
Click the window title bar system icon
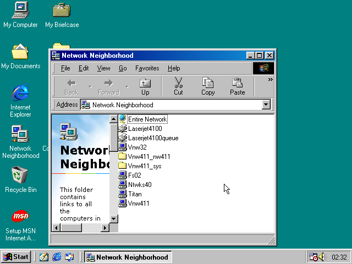click(x=56, y=55)
